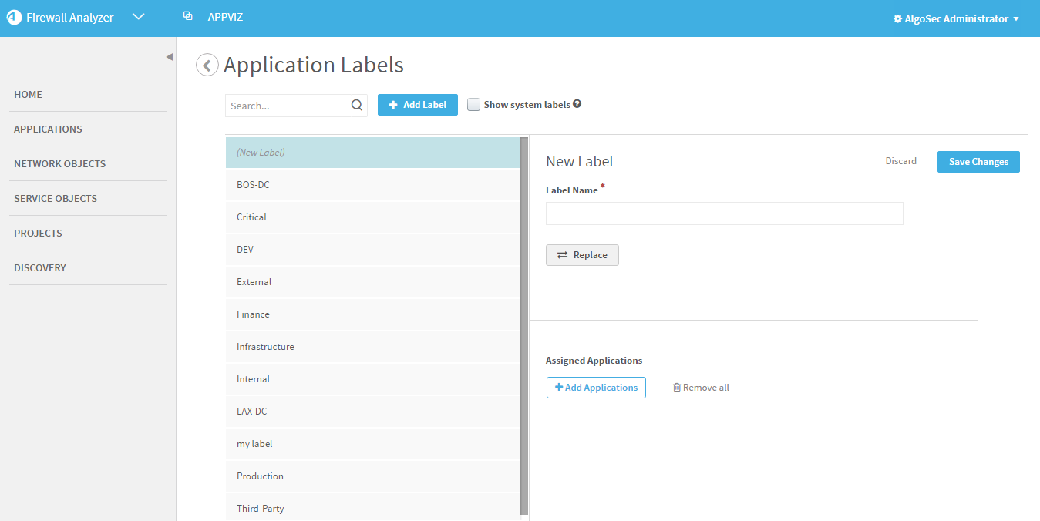
Task: Collapse the left sidebar with arrow
Action: coord(169,57)
